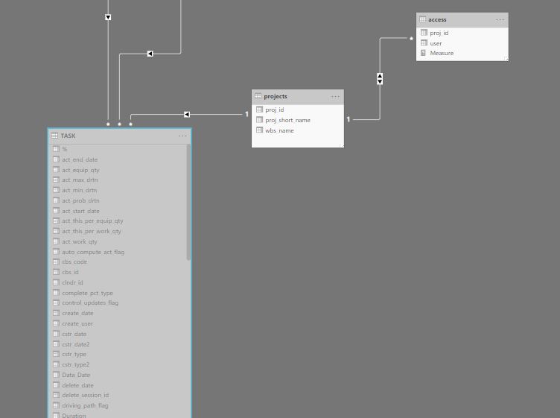Select the Data Date field in TASK

pyautogui.click(x=76, y=375)
